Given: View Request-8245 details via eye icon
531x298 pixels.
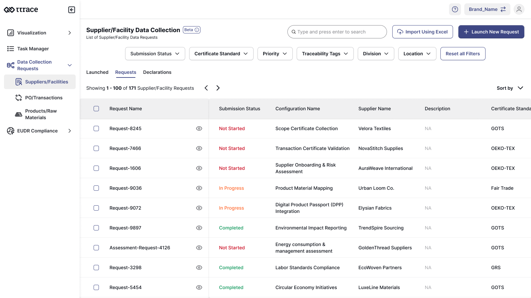Looking at the screenshot, I should point(199,128).
